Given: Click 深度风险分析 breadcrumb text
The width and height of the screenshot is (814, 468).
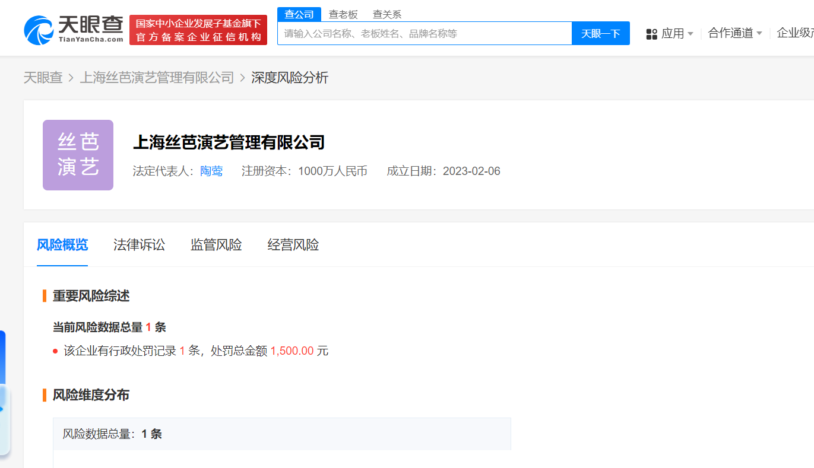Looking at the screenshot, I should coord(290,78).
